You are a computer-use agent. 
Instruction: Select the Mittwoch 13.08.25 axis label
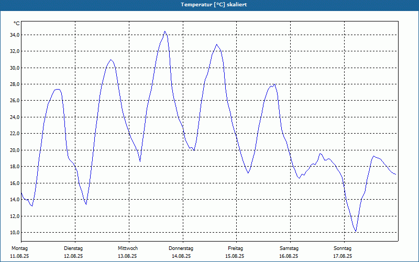tap(128, 252)
